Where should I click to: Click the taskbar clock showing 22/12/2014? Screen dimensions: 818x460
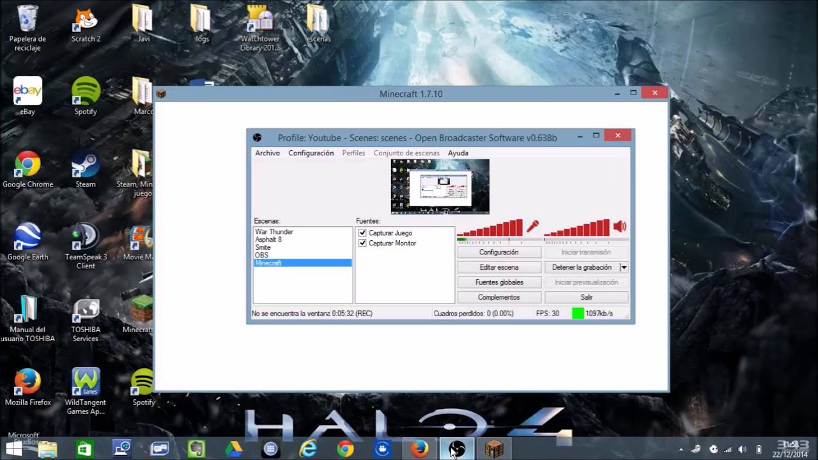click(791, 449)
